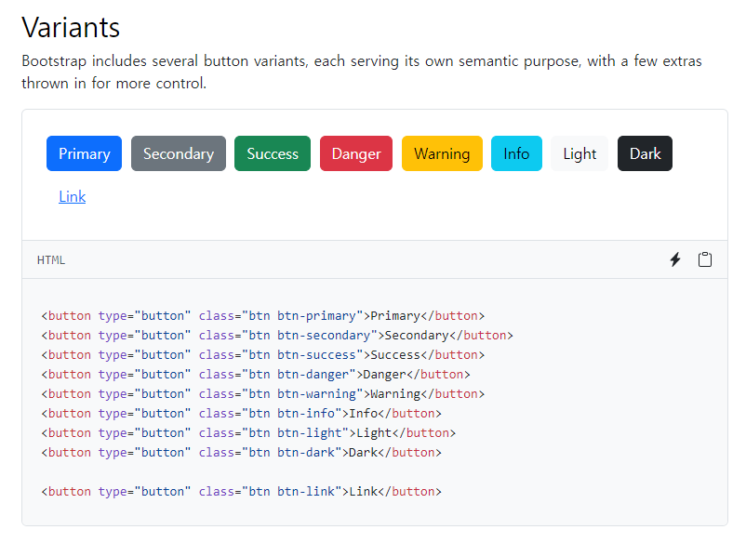Click the description paragraph under Variants
The image size is (746, 543).
362,72
